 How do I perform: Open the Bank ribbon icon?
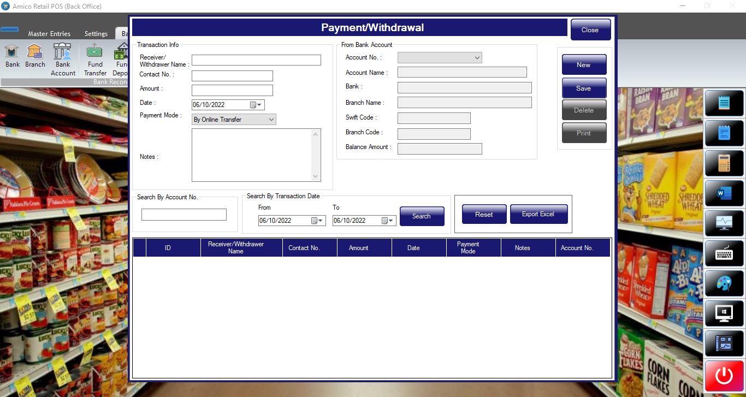(13, 56)
